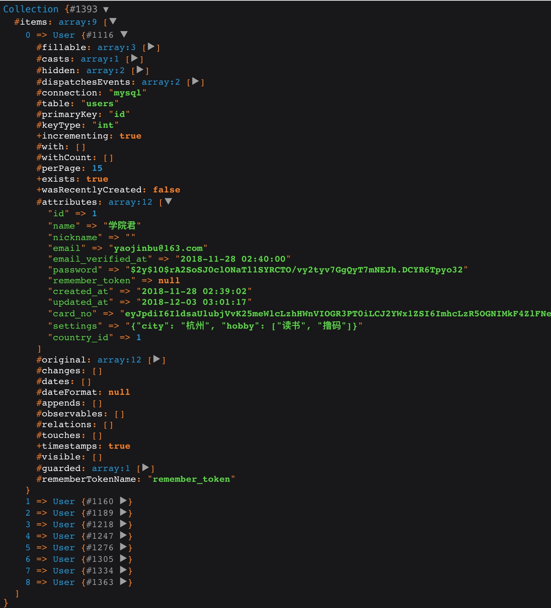Click the +incrementing true value

pyautogui.click(x=130, y=136)
